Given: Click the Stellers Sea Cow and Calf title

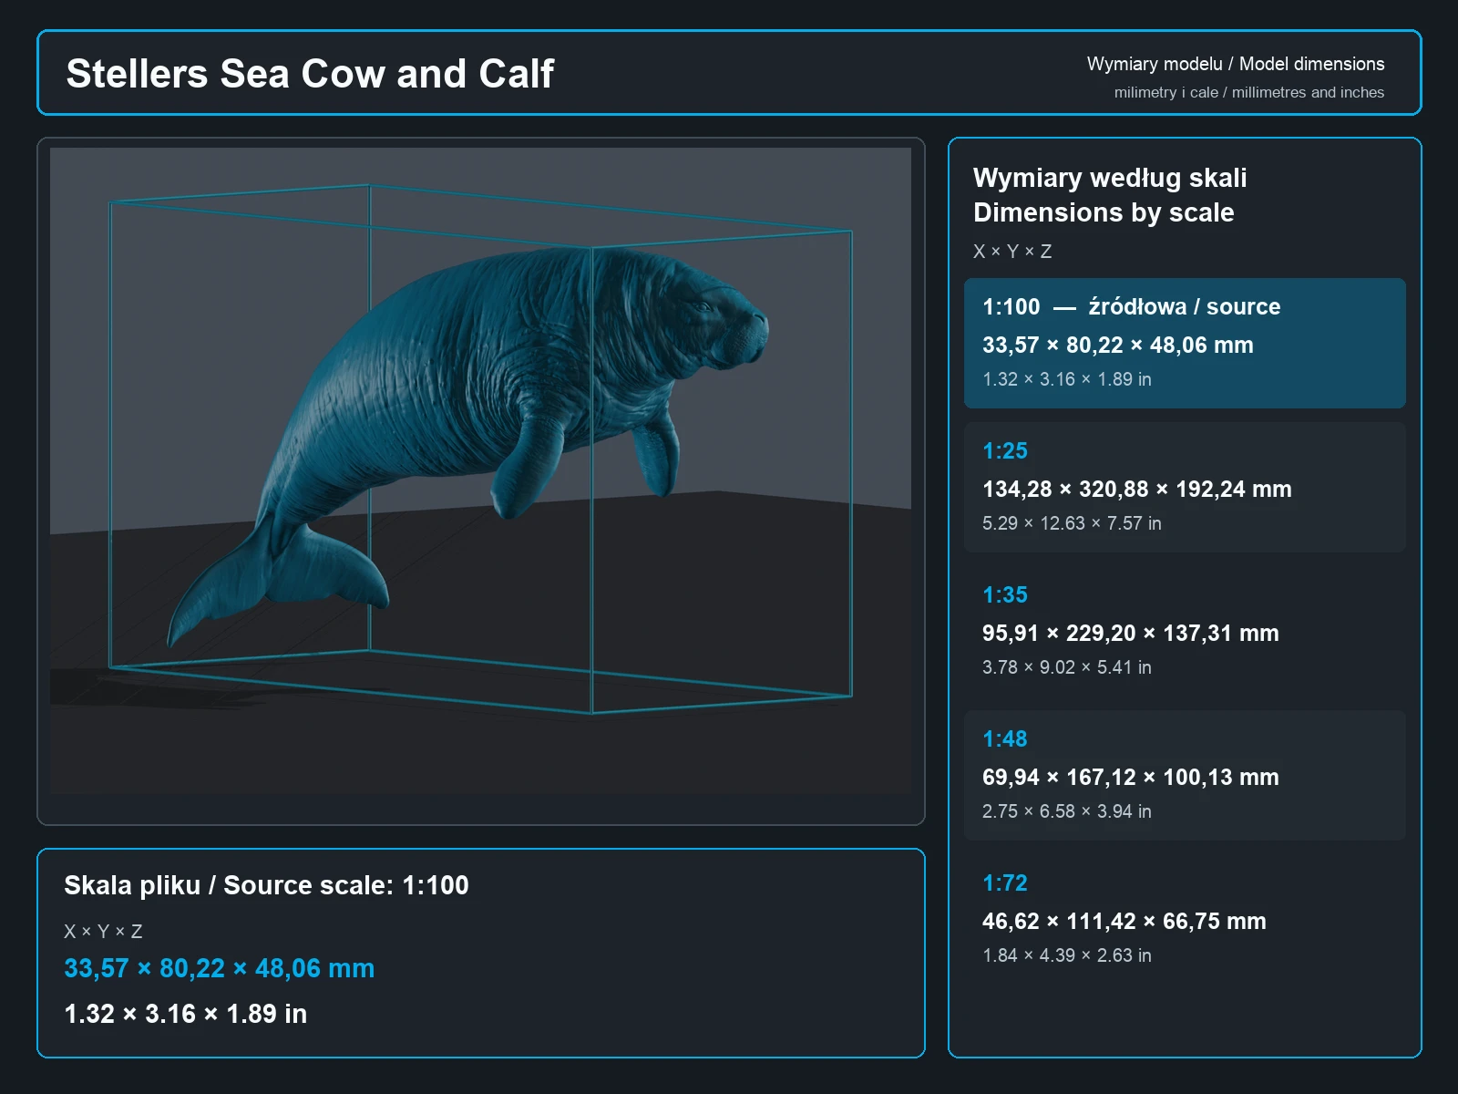Looking at the screenshot, I should pyautogui.click(x=310, y=73).
